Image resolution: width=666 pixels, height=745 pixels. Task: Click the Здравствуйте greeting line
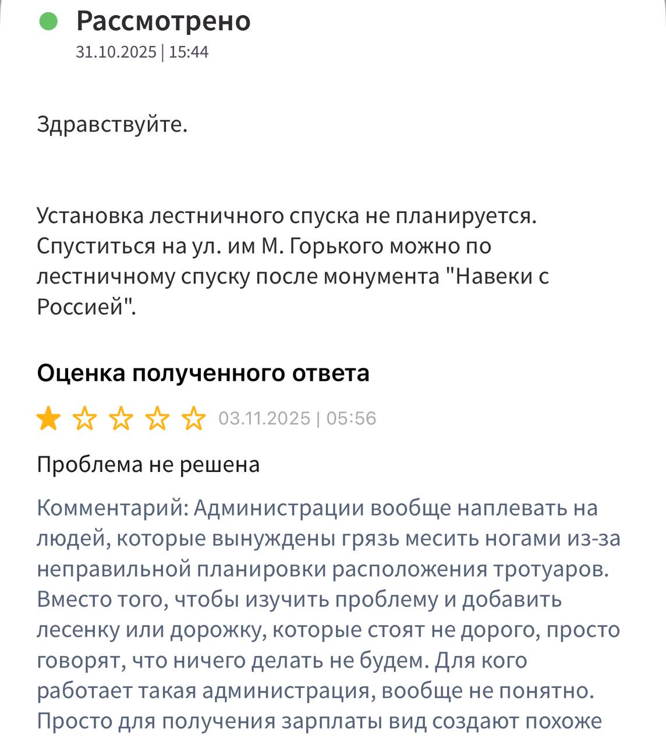click(x=112, y=124)
